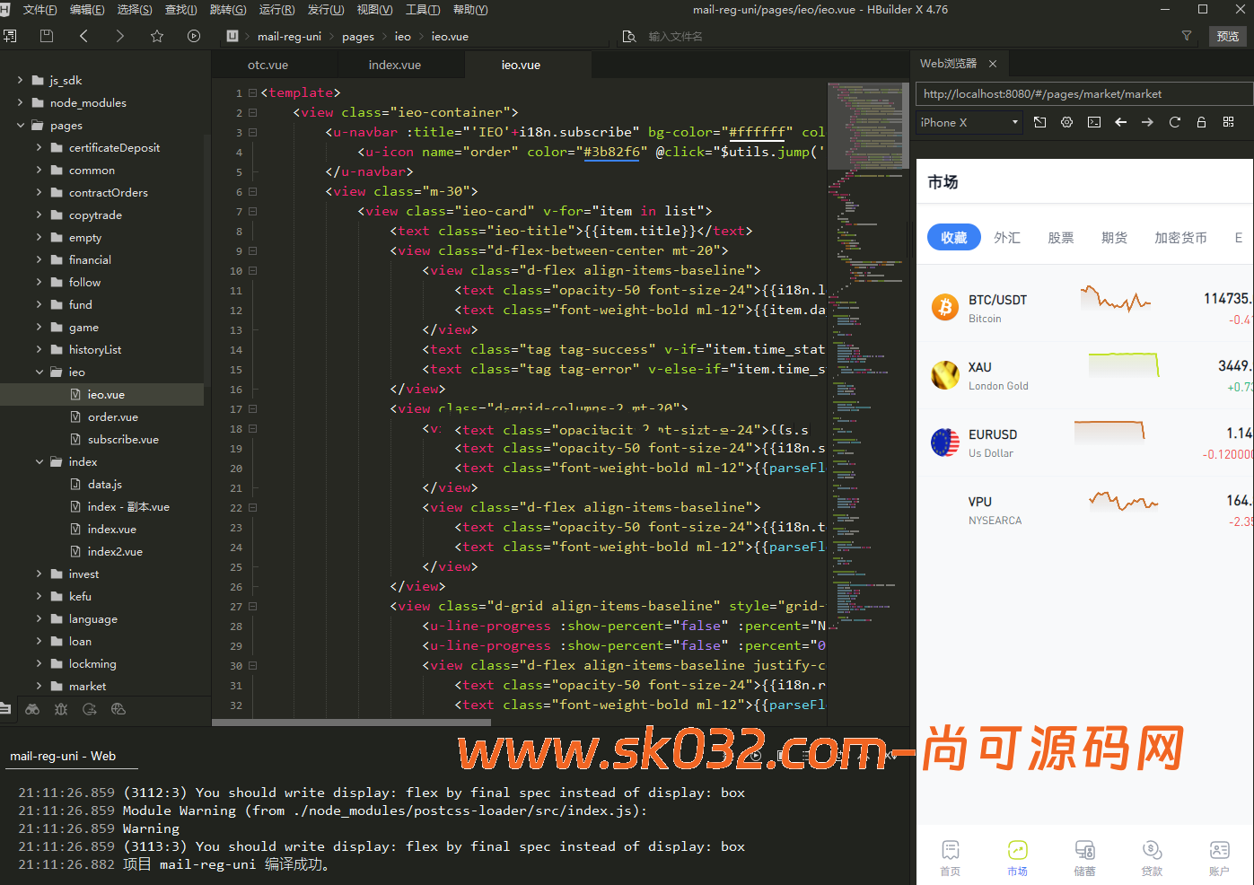Switch to the otc.vue tab
This screenshot has height=885, width=1254.
[267, 64]
